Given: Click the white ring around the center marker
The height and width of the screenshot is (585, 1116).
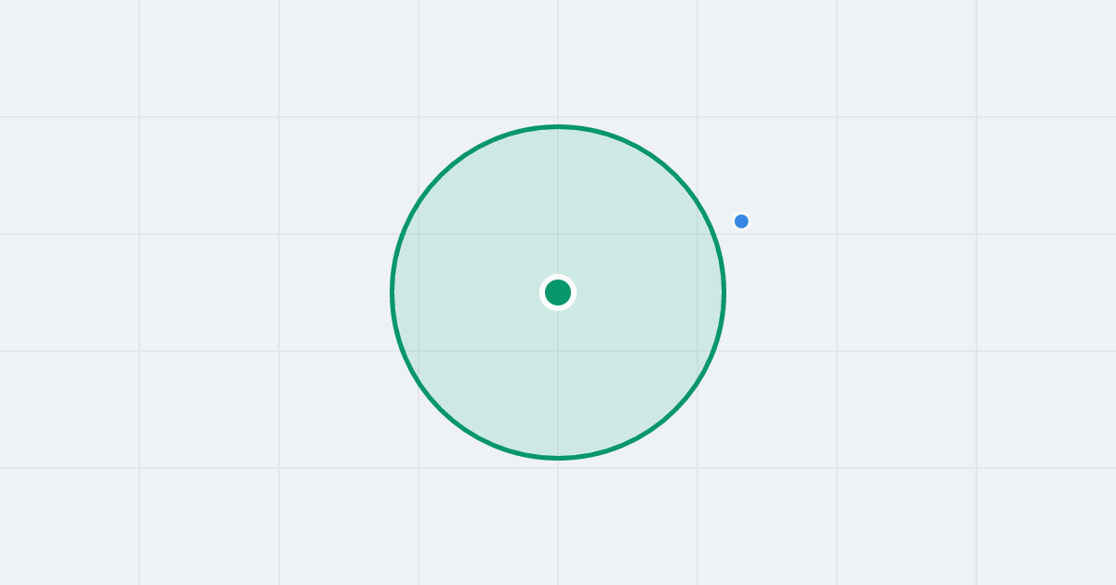Looking at the screenshot, I should 558,276.
